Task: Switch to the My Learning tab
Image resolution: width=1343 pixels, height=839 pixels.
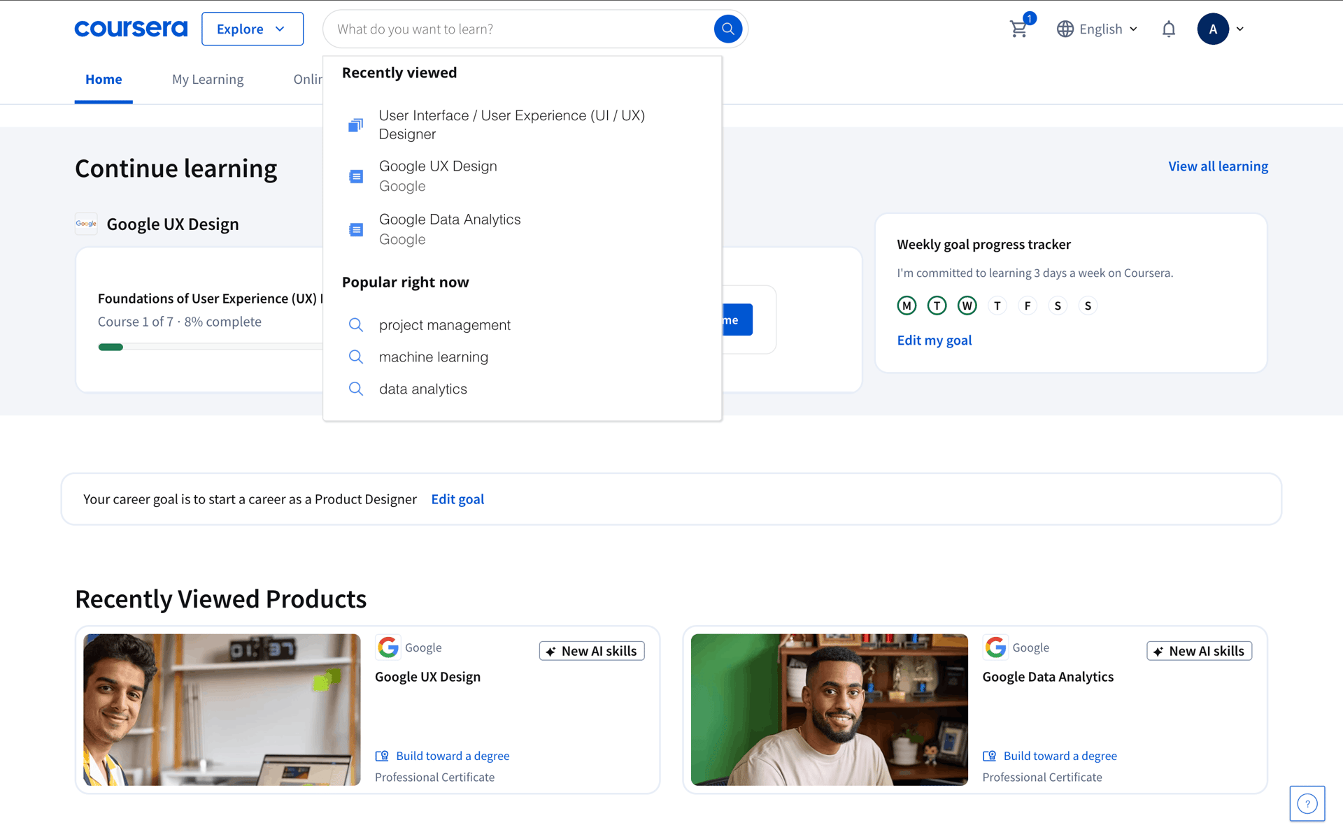Action: tap(208, 79)
